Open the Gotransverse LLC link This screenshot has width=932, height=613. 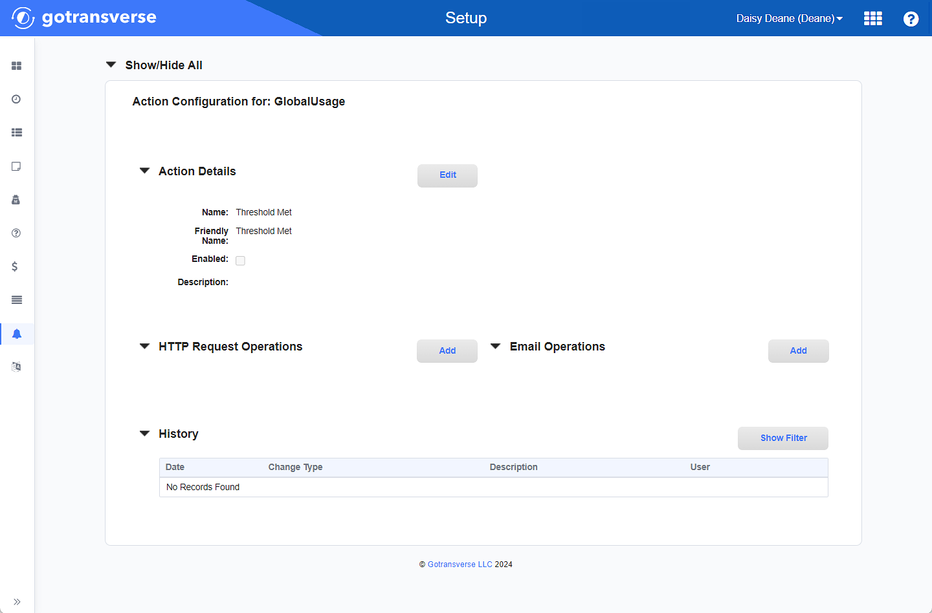click(x=460, y=565)
